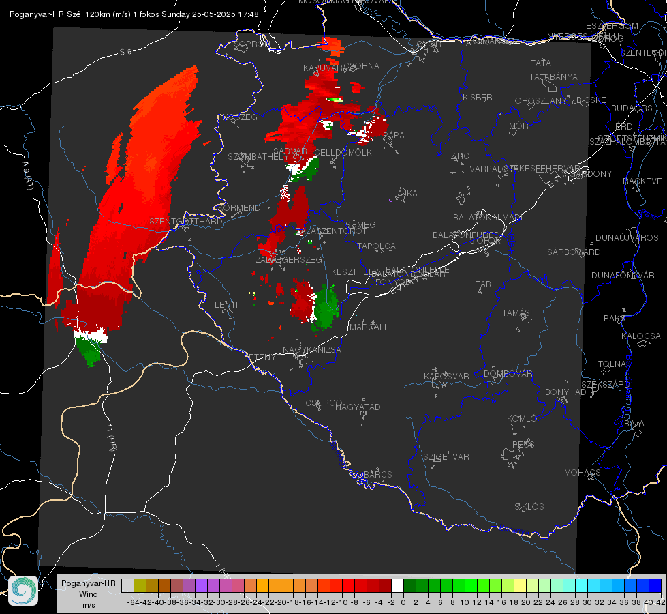The width and height of the screenshot is (667, 614).
Task: Select the DUNAÚJVÁROS label
Action: coord(627,238)
